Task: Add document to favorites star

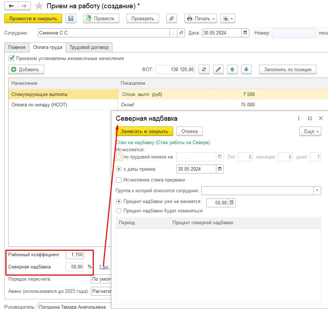Action: tap(39, 6)
